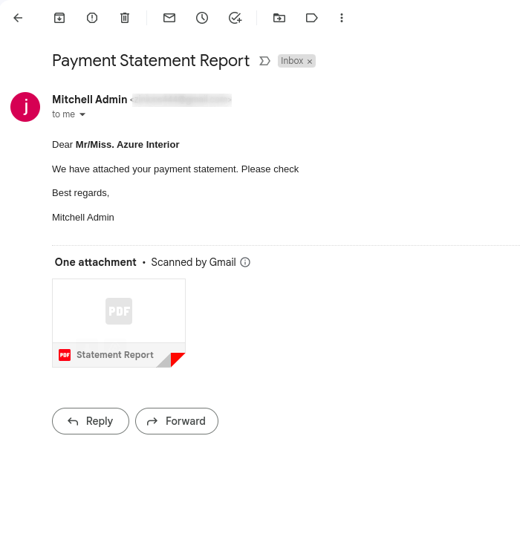520x534 pixels.
Task: Archive this email
Action: pos(59,18)
